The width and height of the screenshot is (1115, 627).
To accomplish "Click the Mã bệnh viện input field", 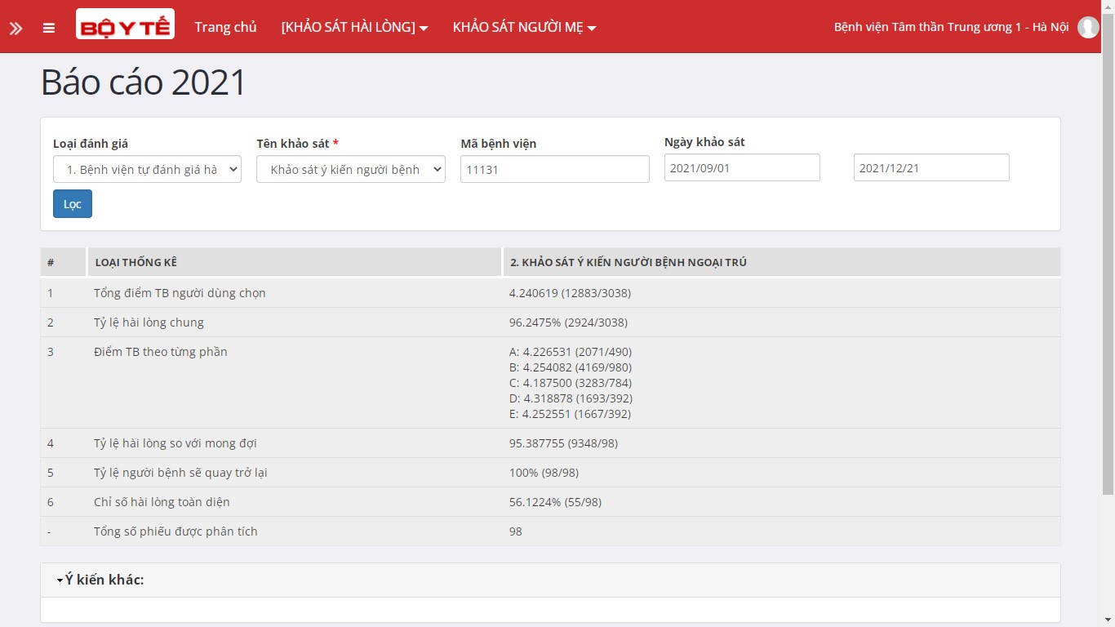I will click(554, 169).
